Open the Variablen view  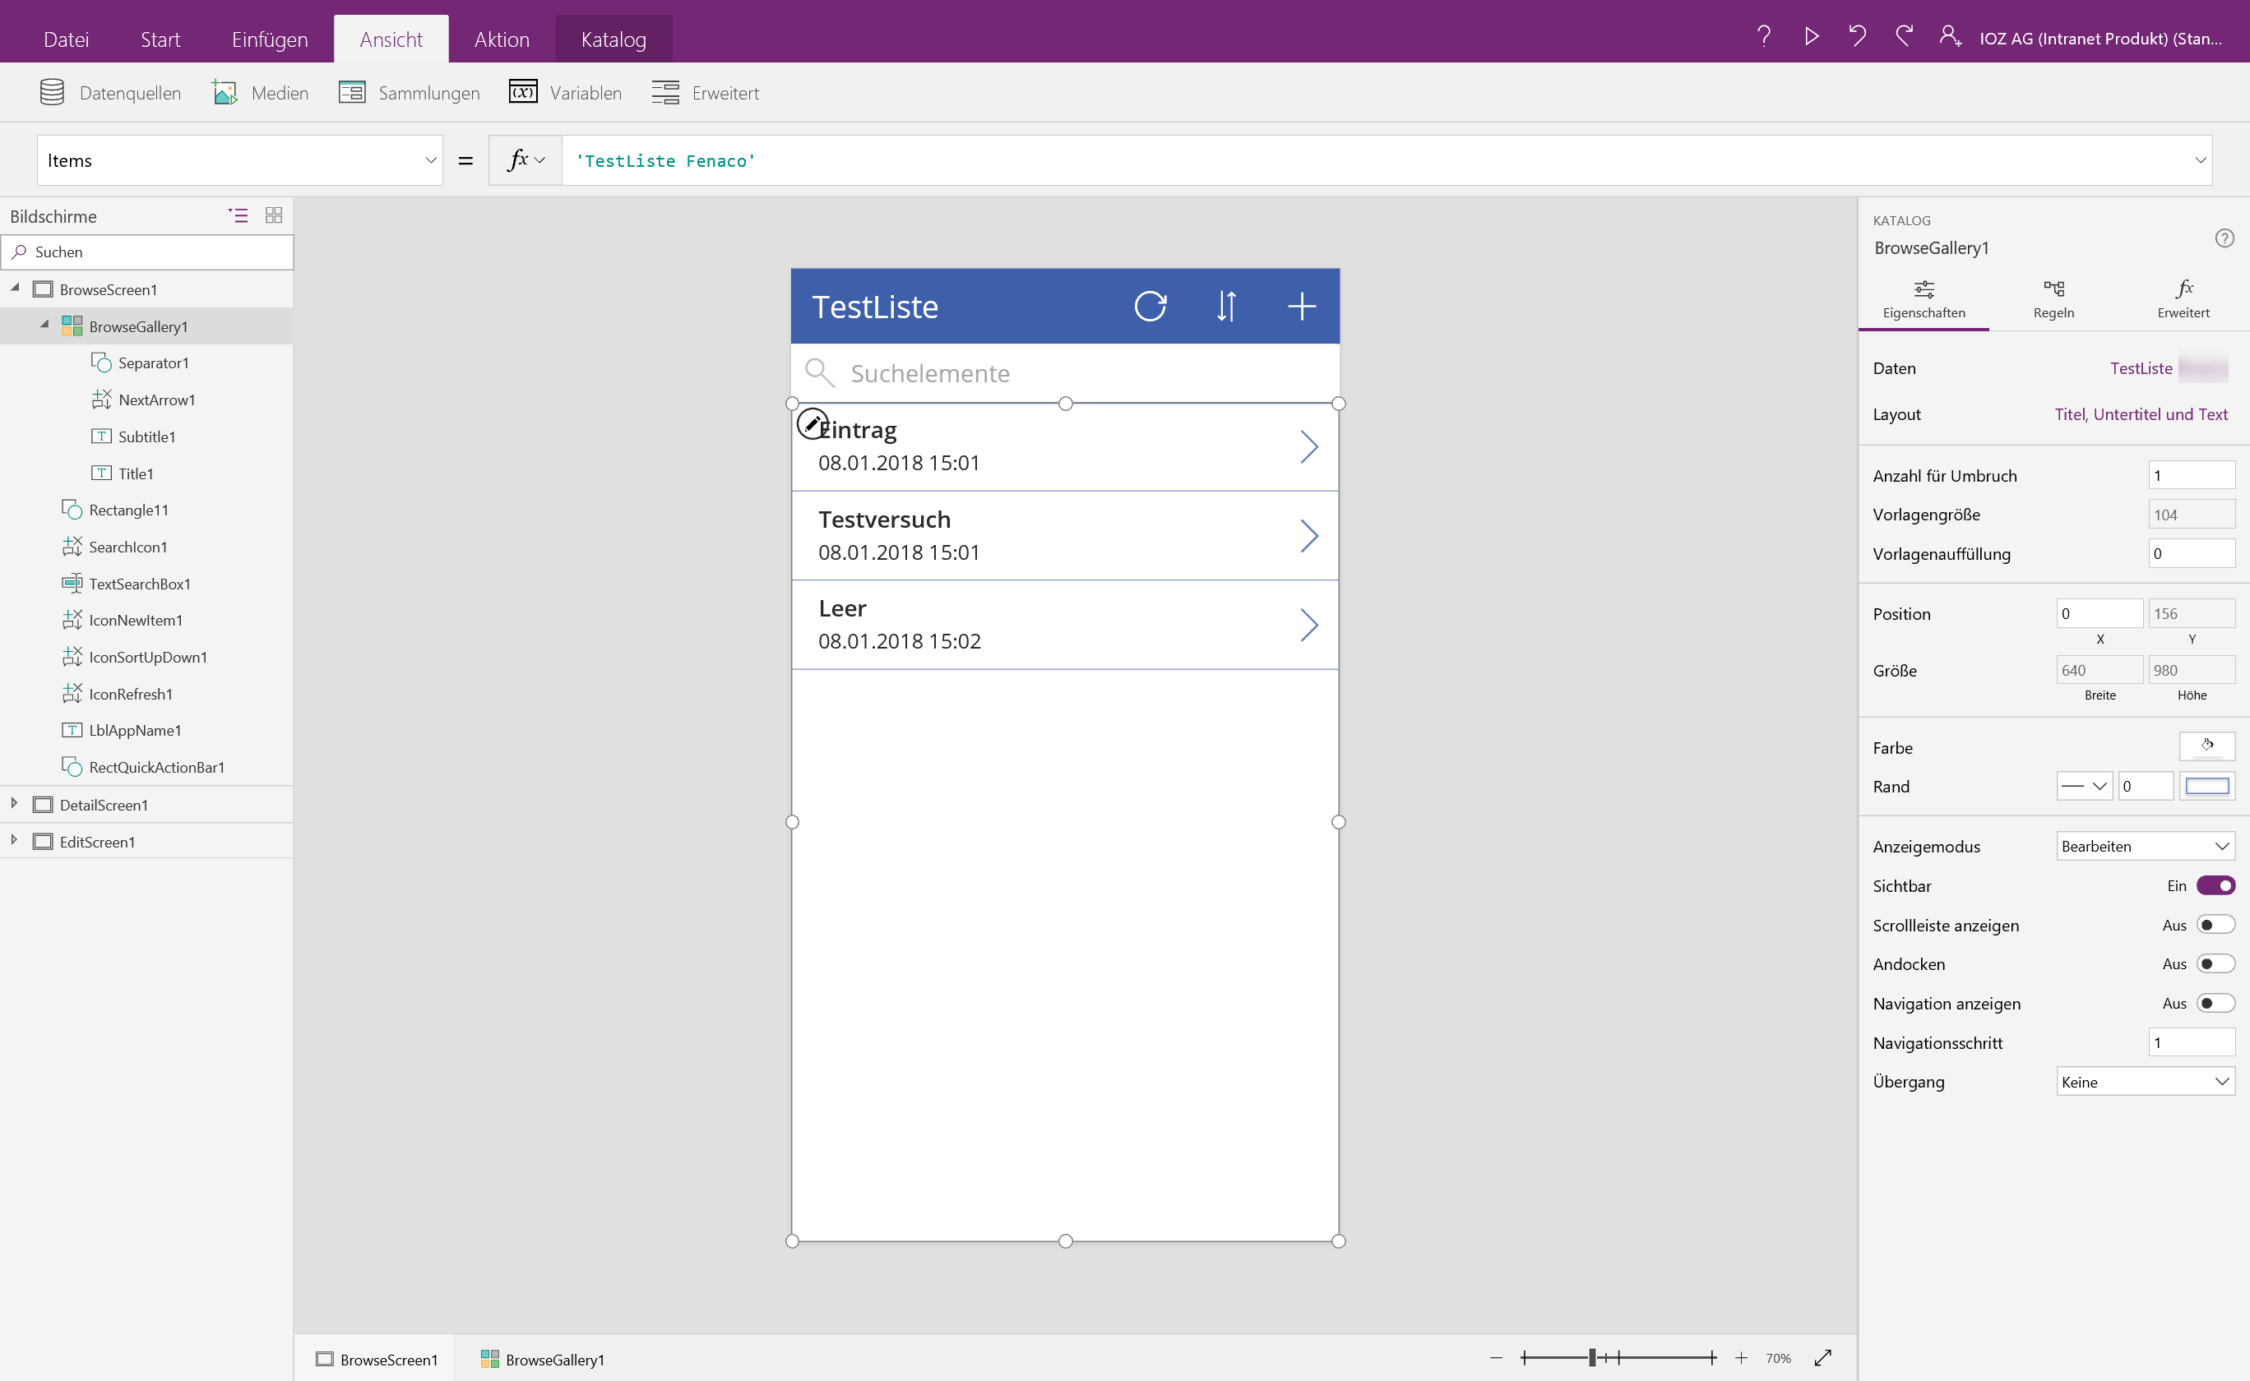(x=564, y=91)
